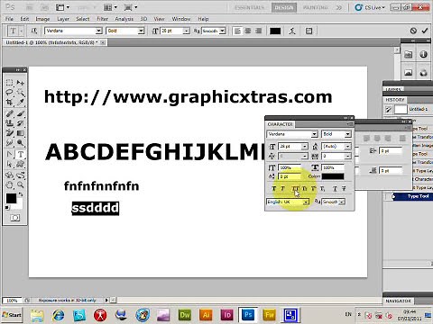Screen dimensions: 433x324
Task: Toggle Faux Bold in Character panel
Action: click(x=273, y=189)
